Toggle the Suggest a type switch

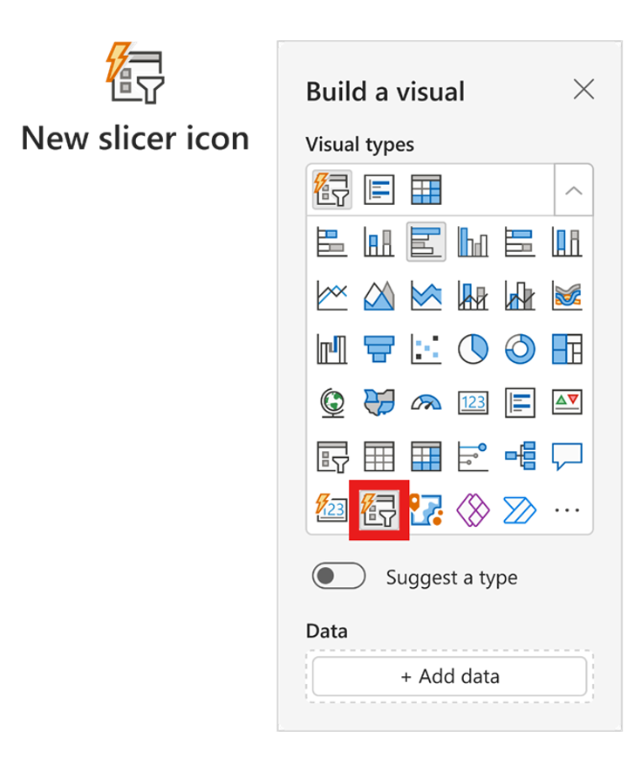pos(338,576)
